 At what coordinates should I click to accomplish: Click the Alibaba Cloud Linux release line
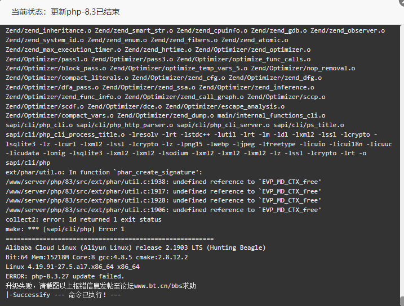coord(135,247)
